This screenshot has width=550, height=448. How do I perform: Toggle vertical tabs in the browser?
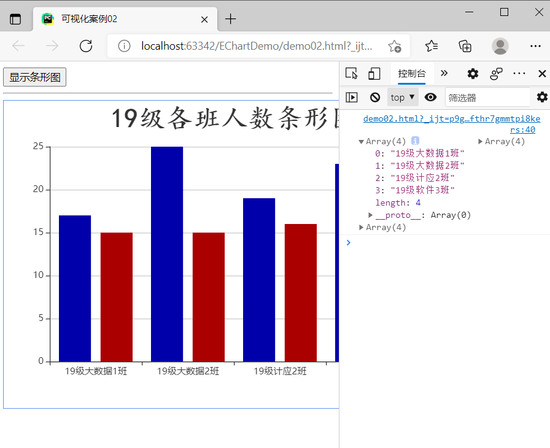(16, 18)
